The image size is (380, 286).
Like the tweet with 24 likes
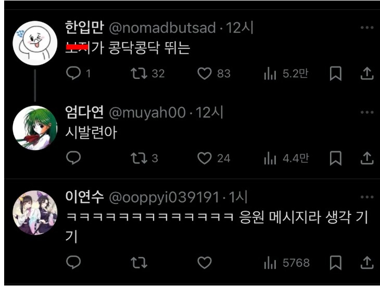[x=205, y=158]
